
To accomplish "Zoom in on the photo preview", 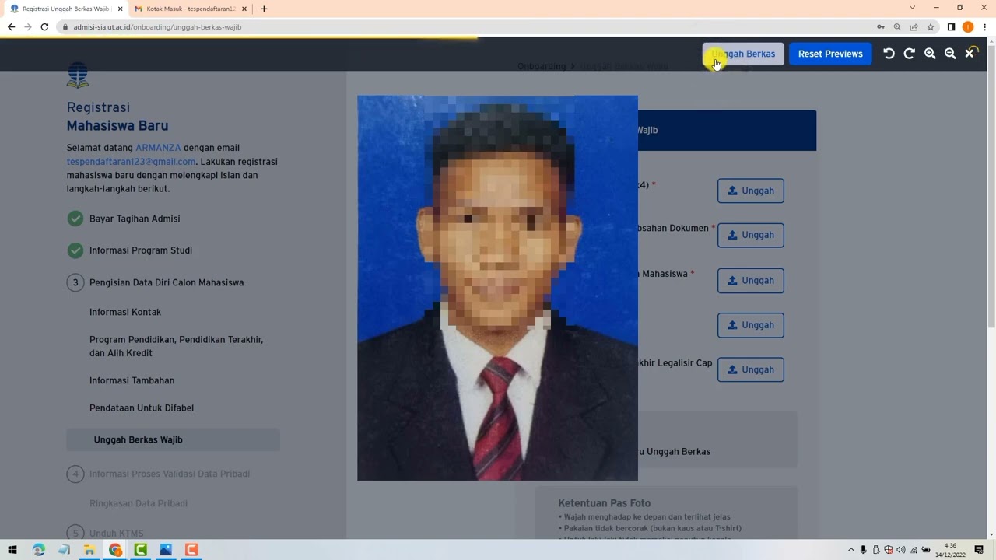I will 930,54.
